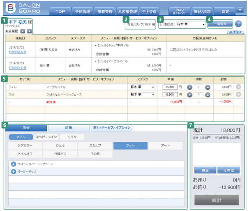Decrease quantity for フットジェルベーシックコース row
Screen dimensions: 248x211
click(189, 94)
